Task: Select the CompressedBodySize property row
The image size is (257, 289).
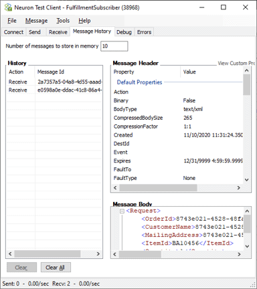Action: point(177,118)
